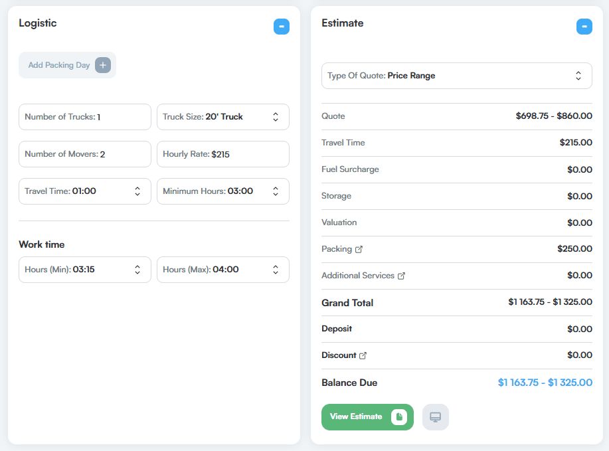Open the Truck Size dropdown

tap(276, 117)
